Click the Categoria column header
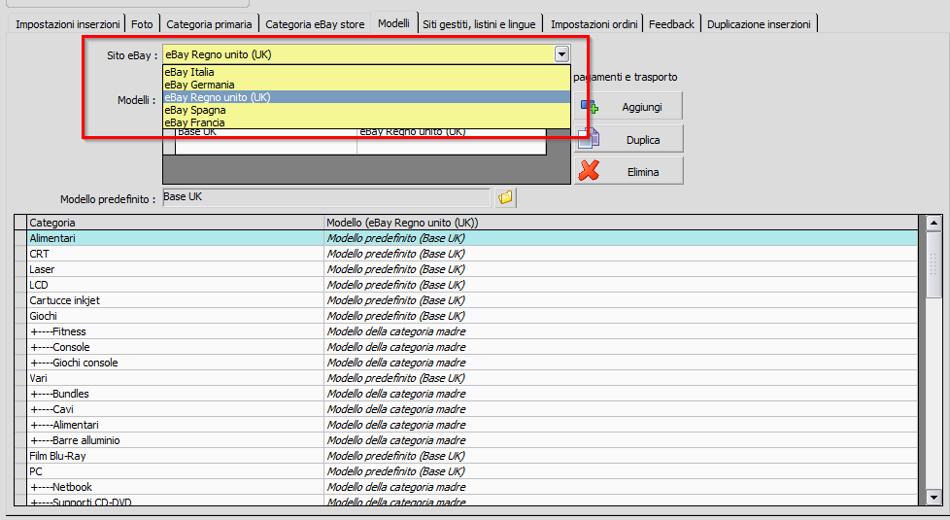This screenshot has height=520, width=950. (x=176, y=223)
